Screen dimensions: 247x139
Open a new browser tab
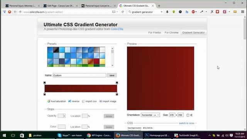[159, 6]
